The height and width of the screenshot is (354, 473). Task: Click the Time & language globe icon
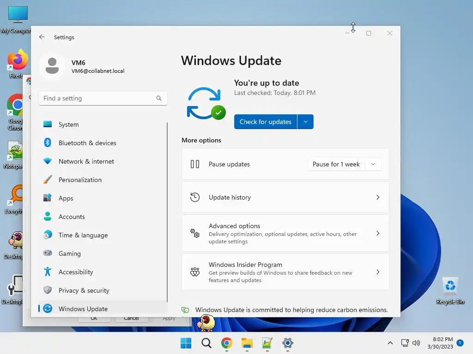[x=48, y=235]
